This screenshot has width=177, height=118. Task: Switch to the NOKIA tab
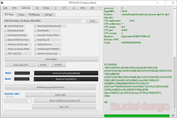(46, 8)
